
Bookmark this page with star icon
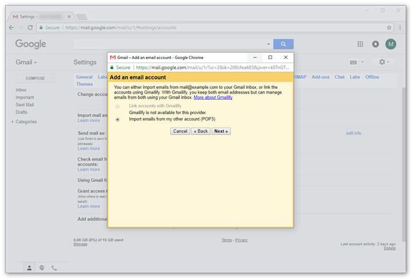pyautogui.click(x=389, y=27)
